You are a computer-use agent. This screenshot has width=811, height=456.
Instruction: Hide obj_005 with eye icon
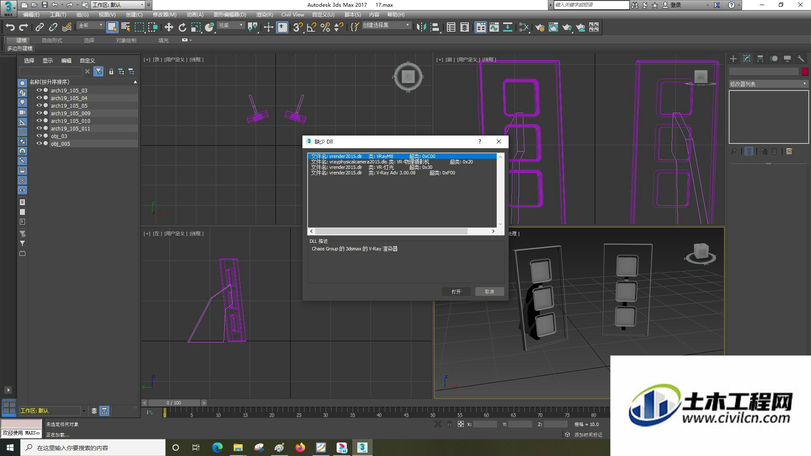39,144
